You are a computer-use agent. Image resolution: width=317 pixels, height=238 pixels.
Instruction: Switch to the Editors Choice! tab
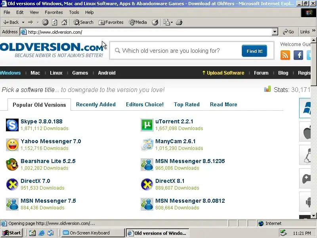click(x=145, y=104)
